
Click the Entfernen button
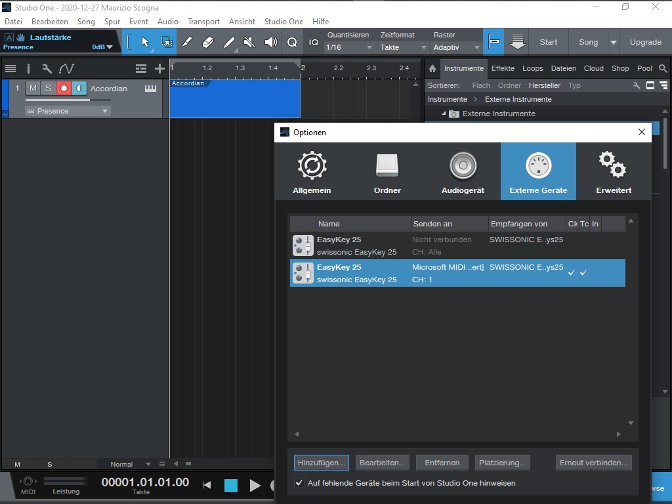coord(442,463)
